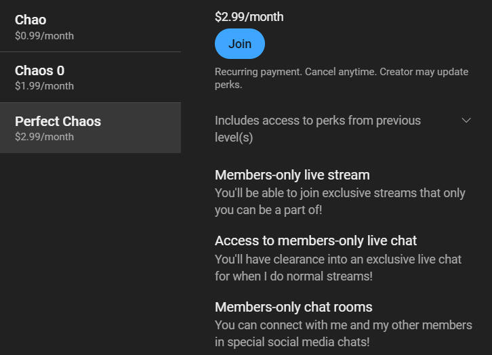The width and height of the screenshot is (492, 355).
Task: Click the $1.99/month price under Chaos 0
Action: point(44,86)
